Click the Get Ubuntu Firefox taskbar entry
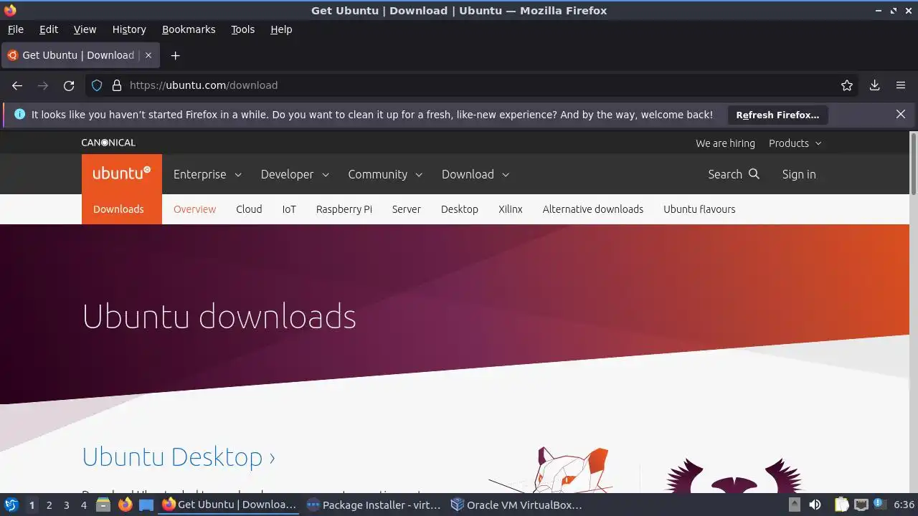Screen dimensions: 918x516 [x=229, y=505]
